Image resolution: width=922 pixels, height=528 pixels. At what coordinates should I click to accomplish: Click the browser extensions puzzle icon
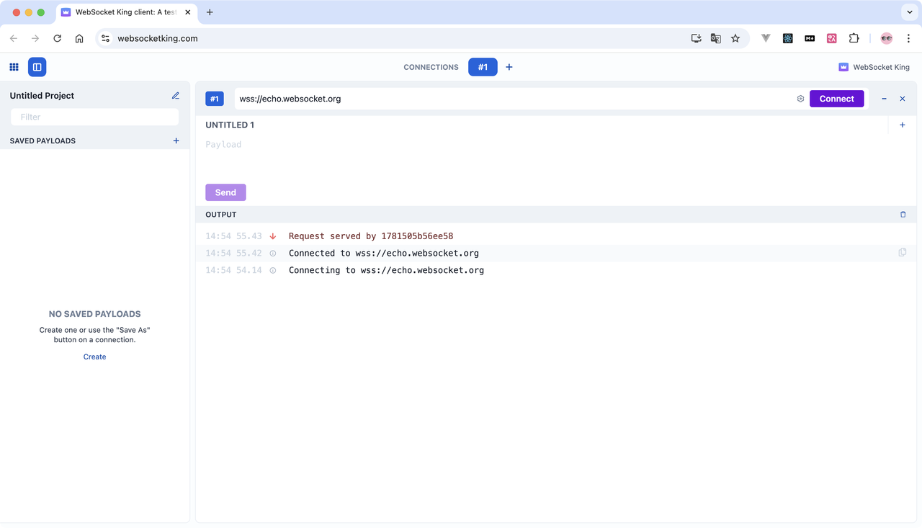point(854,38)
